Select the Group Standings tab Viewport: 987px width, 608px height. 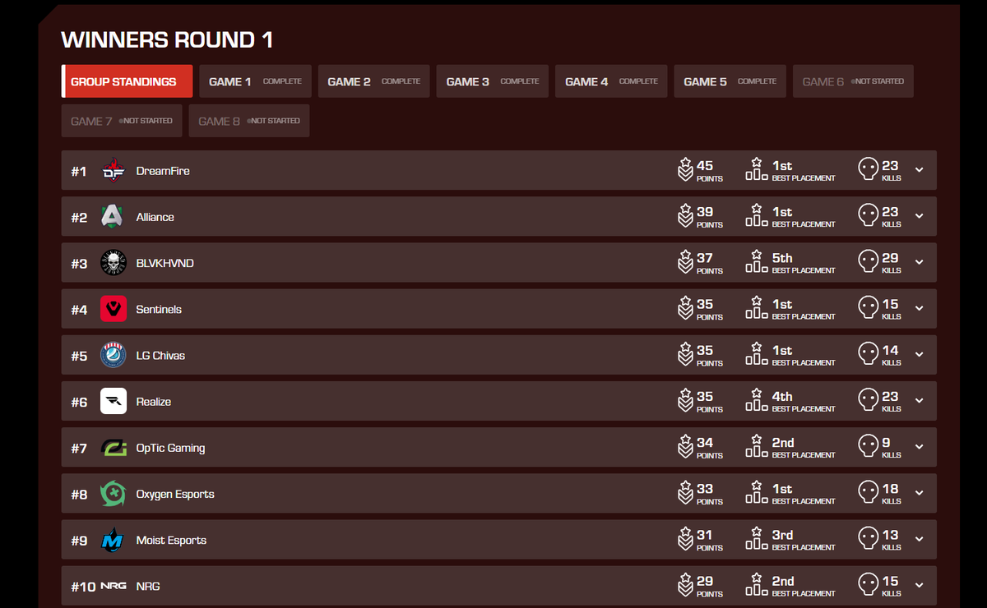coord(127,81)
